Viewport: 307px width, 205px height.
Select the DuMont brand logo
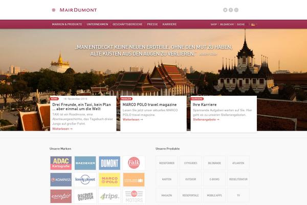tap(109, 163)
